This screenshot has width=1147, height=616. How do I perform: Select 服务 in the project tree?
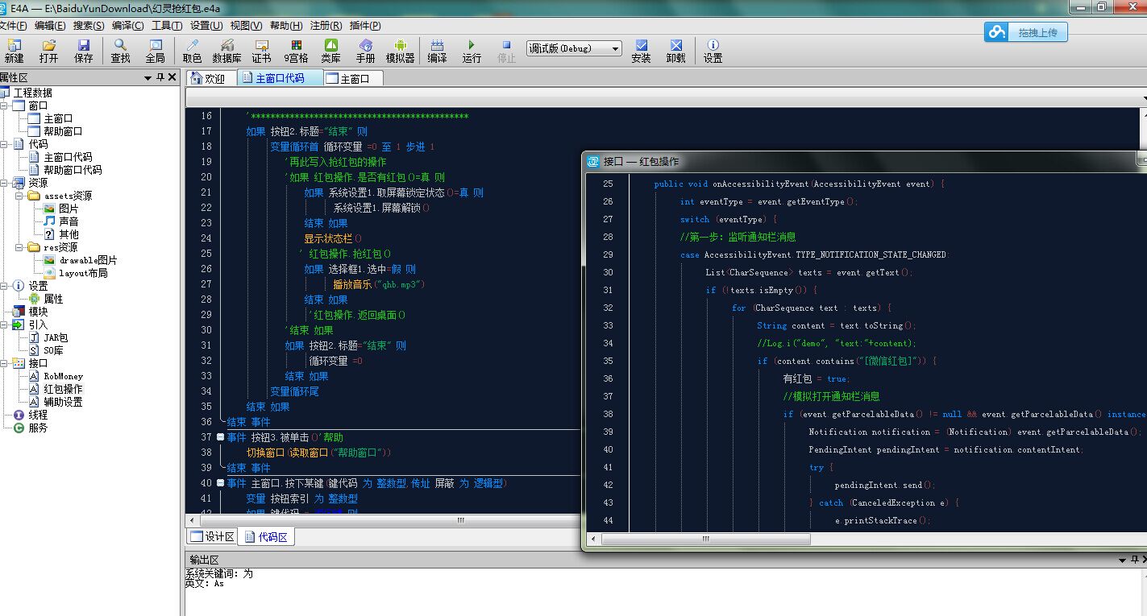[x=38, y=428]
